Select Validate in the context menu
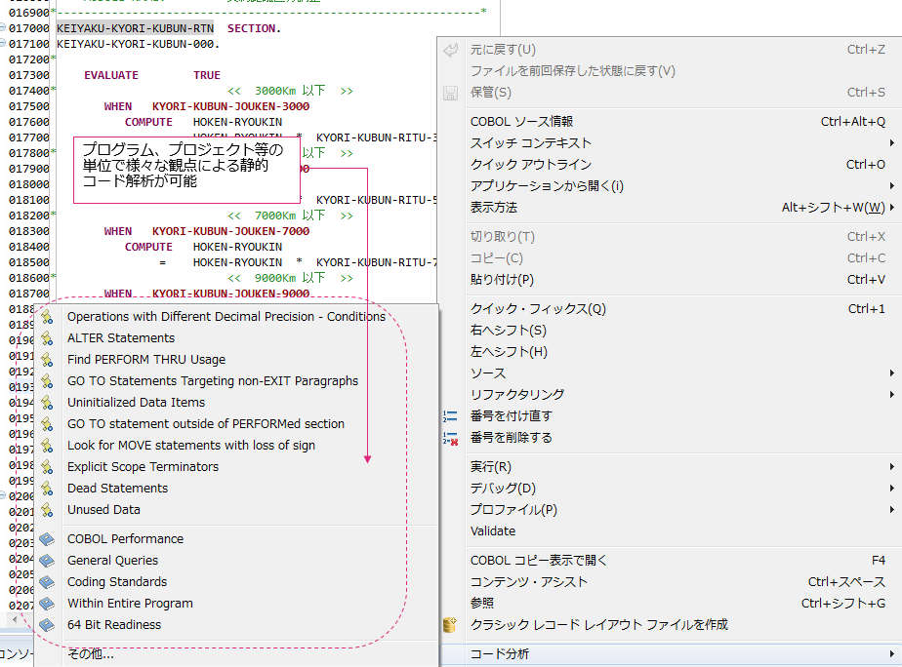 tap(537, 530)
